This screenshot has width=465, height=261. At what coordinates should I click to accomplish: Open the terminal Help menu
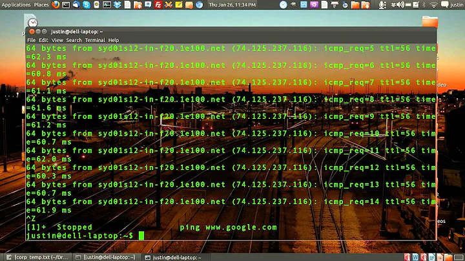click(x=114, y=40)
